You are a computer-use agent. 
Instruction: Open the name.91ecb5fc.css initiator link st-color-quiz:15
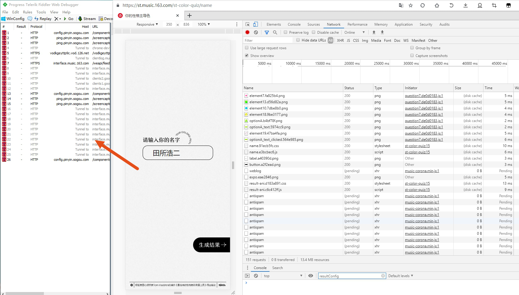(417, 146)
